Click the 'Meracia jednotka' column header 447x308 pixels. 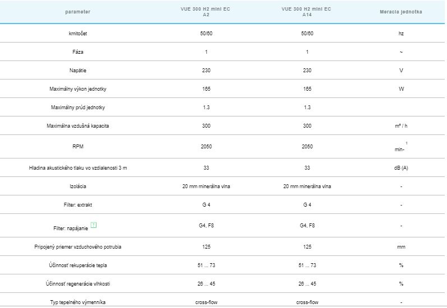[400, 12]
